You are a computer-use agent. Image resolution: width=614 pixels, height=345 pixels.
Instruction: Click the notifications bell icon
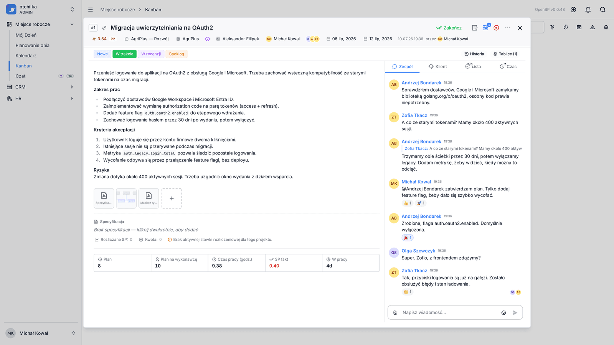(x=588, y=10)
